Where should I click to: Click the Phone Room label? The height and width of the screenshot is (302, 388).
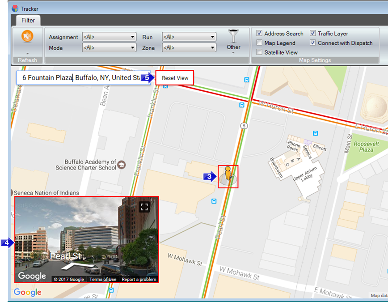[294, 146]
